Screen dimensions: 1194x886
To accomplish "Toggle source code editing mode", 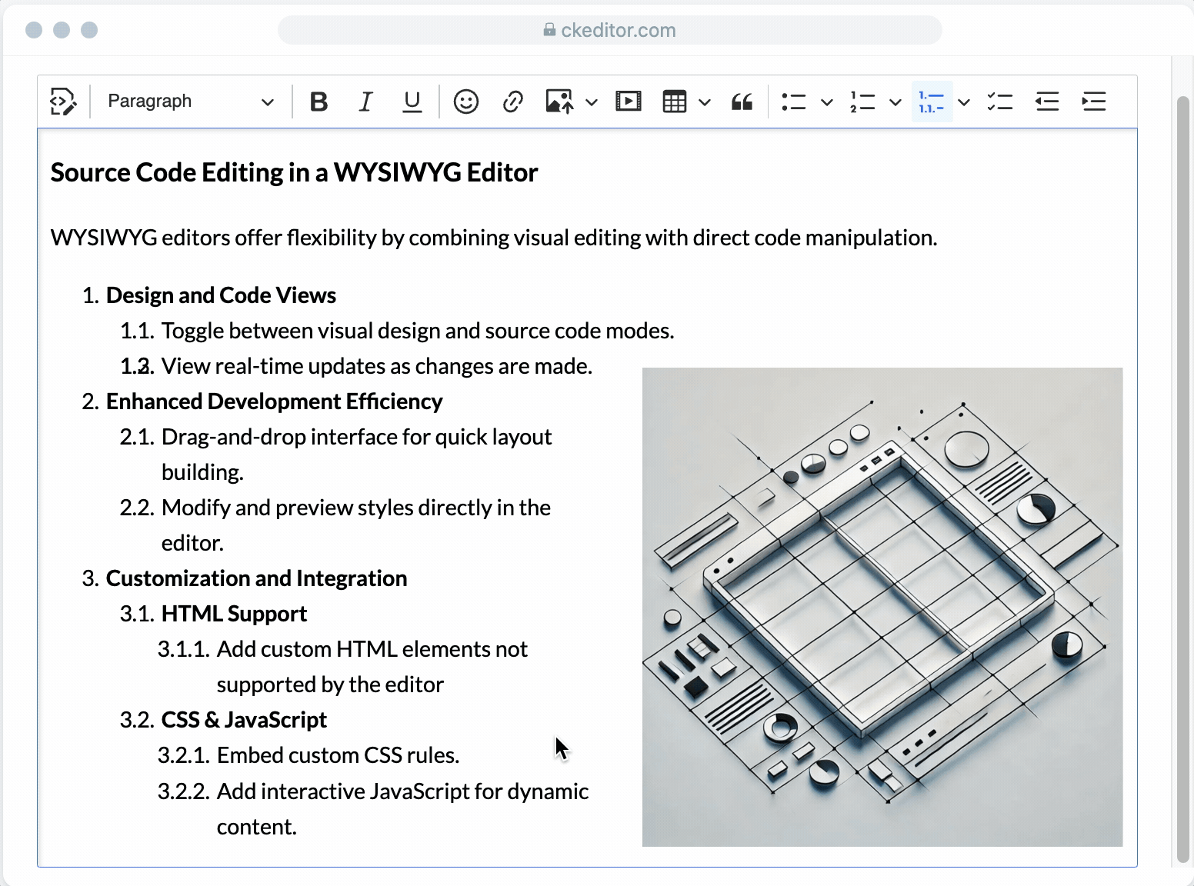I will coord(63,102).
